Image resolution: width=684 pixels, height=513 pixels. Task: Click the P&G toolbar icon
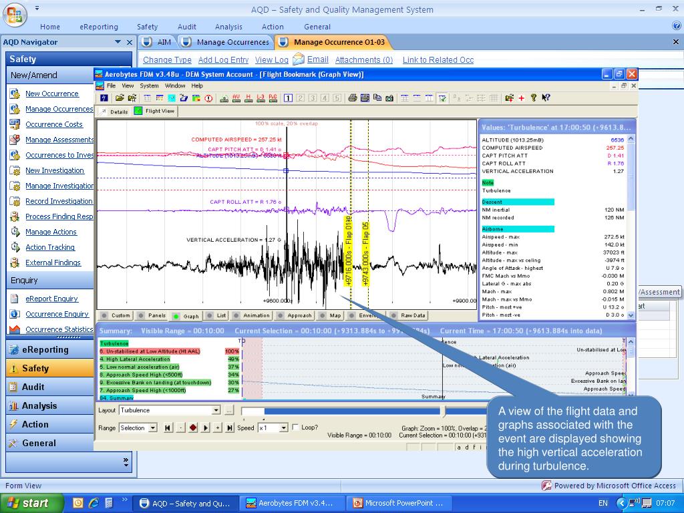coord(273,98)
